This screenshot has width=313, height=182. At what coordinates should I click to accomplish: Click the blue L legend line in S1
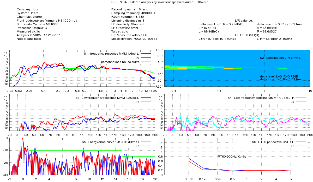146,53
